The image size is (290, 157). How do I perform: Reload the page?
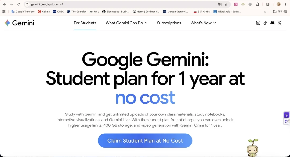(19, 4)
